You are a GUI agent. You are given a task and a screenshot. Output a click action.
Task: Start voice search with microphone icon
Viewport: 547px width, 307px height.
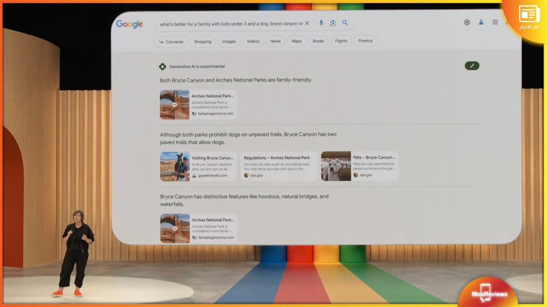pyautogui.click(x=321, y=23)
